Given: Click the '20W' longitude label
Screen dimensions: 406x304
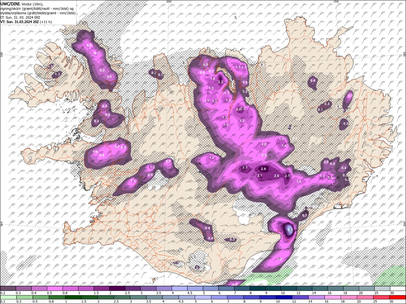Looking at the screenshot, I should 169,2.
